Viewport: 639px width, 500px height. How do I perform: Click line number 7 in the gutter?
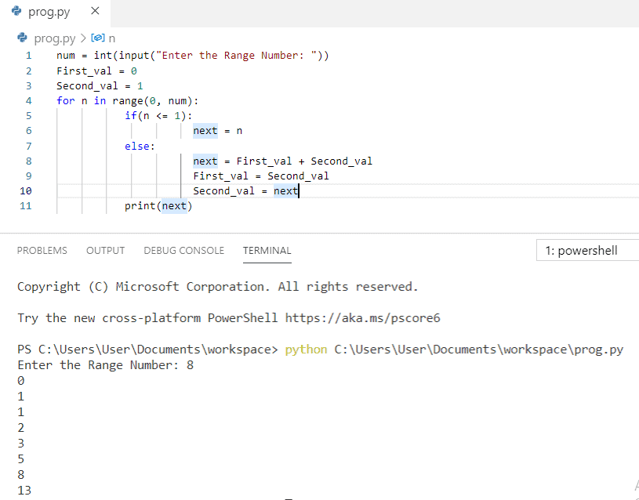pyautogui.click(x=28, y=146)
